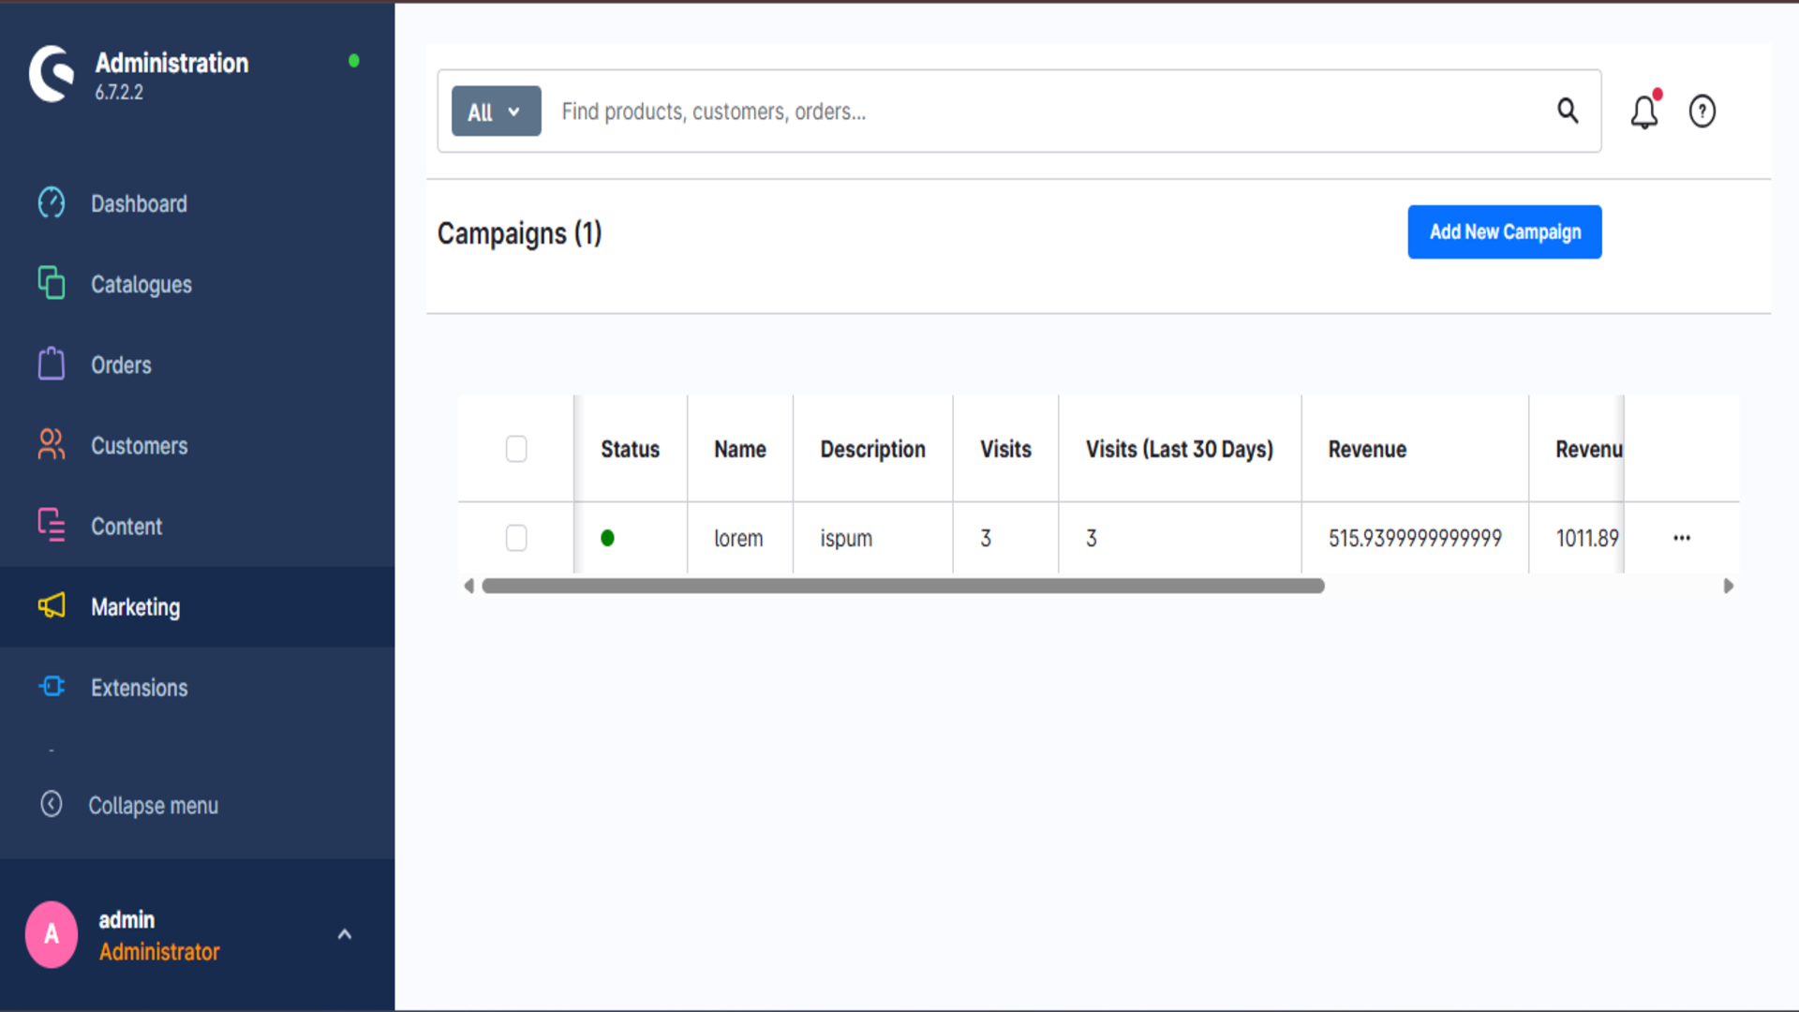Click the horizontal table scrollbar
1799x1012 pixels.
click(x=902, y=587)
